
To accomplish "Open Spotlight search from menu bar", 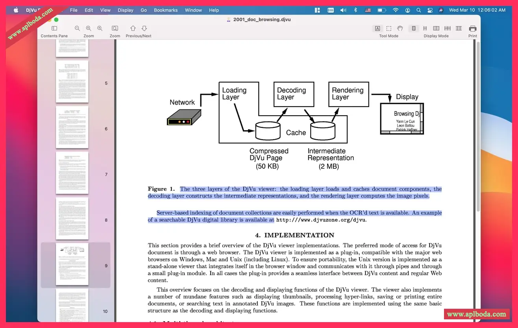I will pos(418,10).
